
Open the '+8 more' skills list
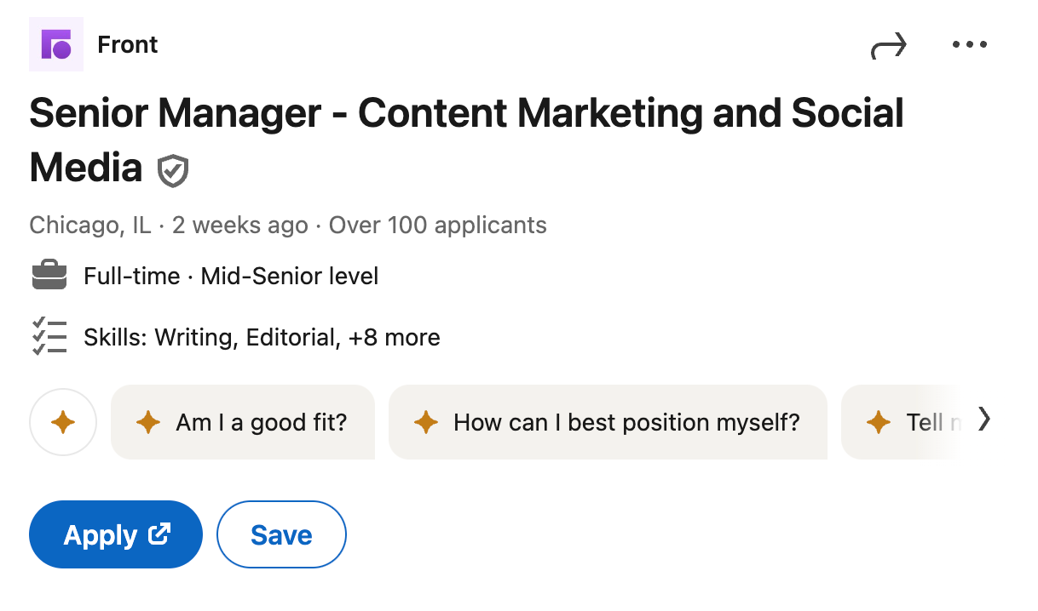[x=394, y=337]
